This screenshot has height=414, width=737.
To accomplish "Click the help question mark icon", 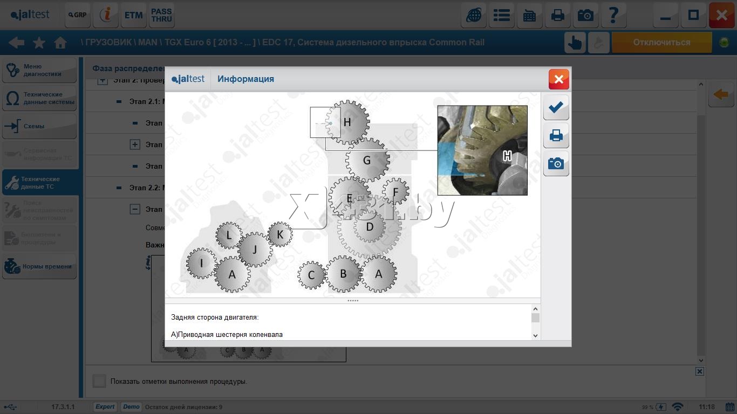I will click(x=613, y=15).
